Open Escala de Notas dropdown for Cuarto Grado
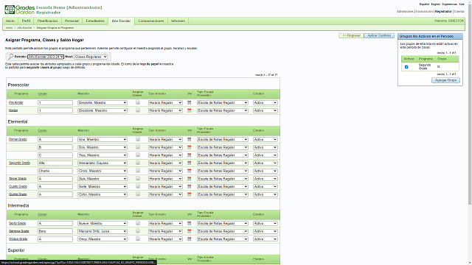Screen dimensions: 472x265 click(x=223, y=186)
